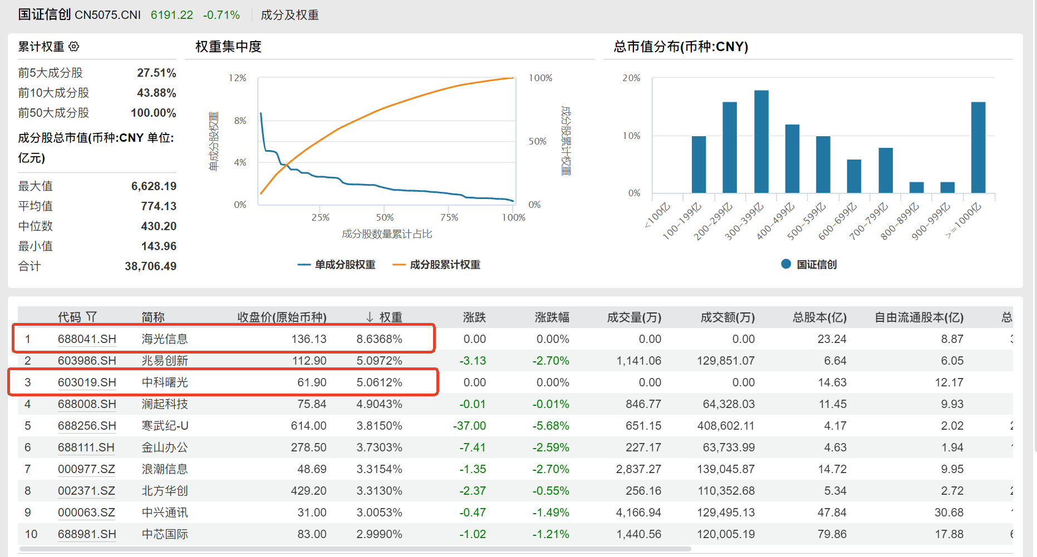Sort table by 成交量(万) header
Screen dimensions: 1037x557
[634, 317]
